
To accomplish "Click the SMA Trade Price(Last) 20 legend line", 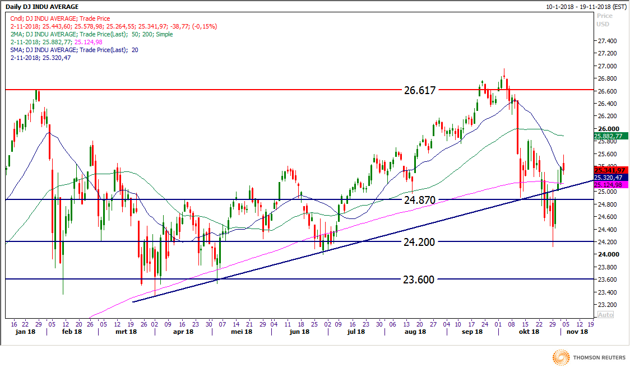I will click(75, 50).
